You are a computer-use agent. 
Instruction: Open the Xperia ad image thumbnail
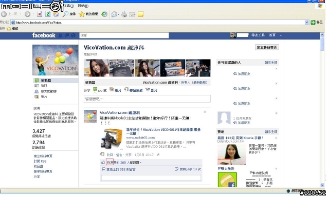click(232, 154)
